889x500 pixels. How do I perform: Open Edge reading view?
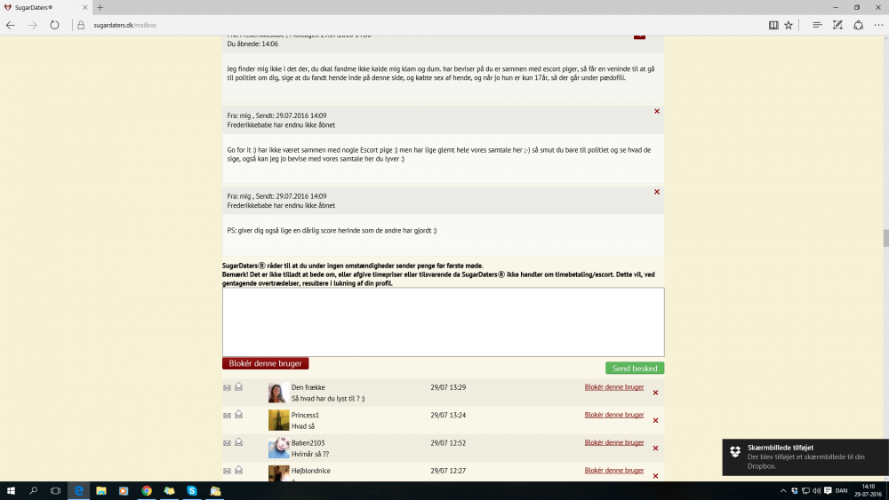point(773,25)
